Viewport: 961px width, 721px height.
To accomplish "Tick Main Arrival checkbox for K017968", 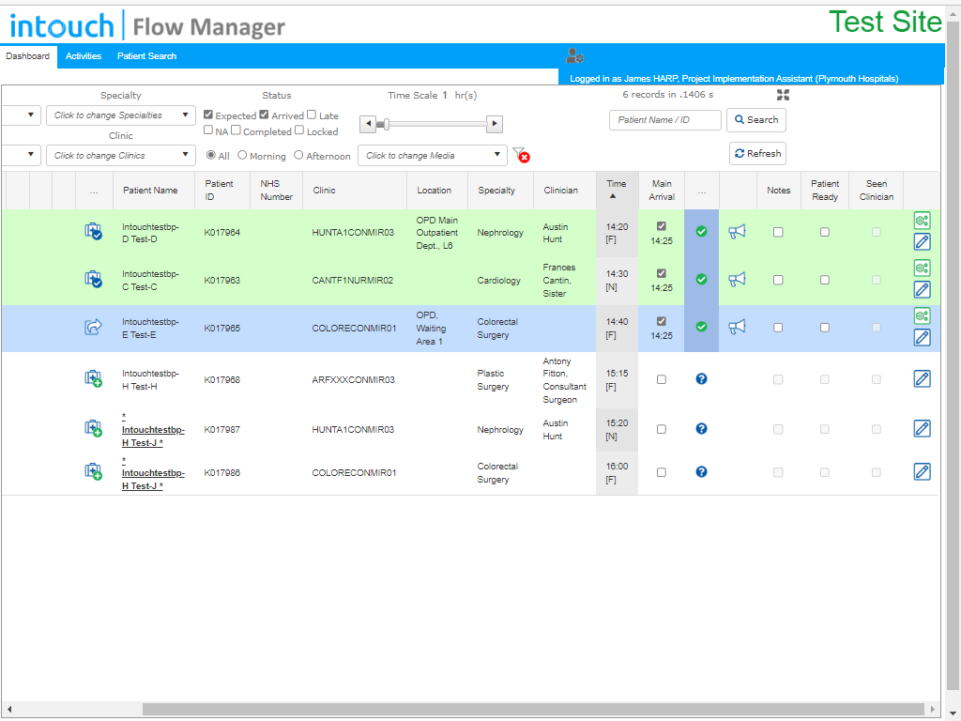I will (x=662, y=379).
